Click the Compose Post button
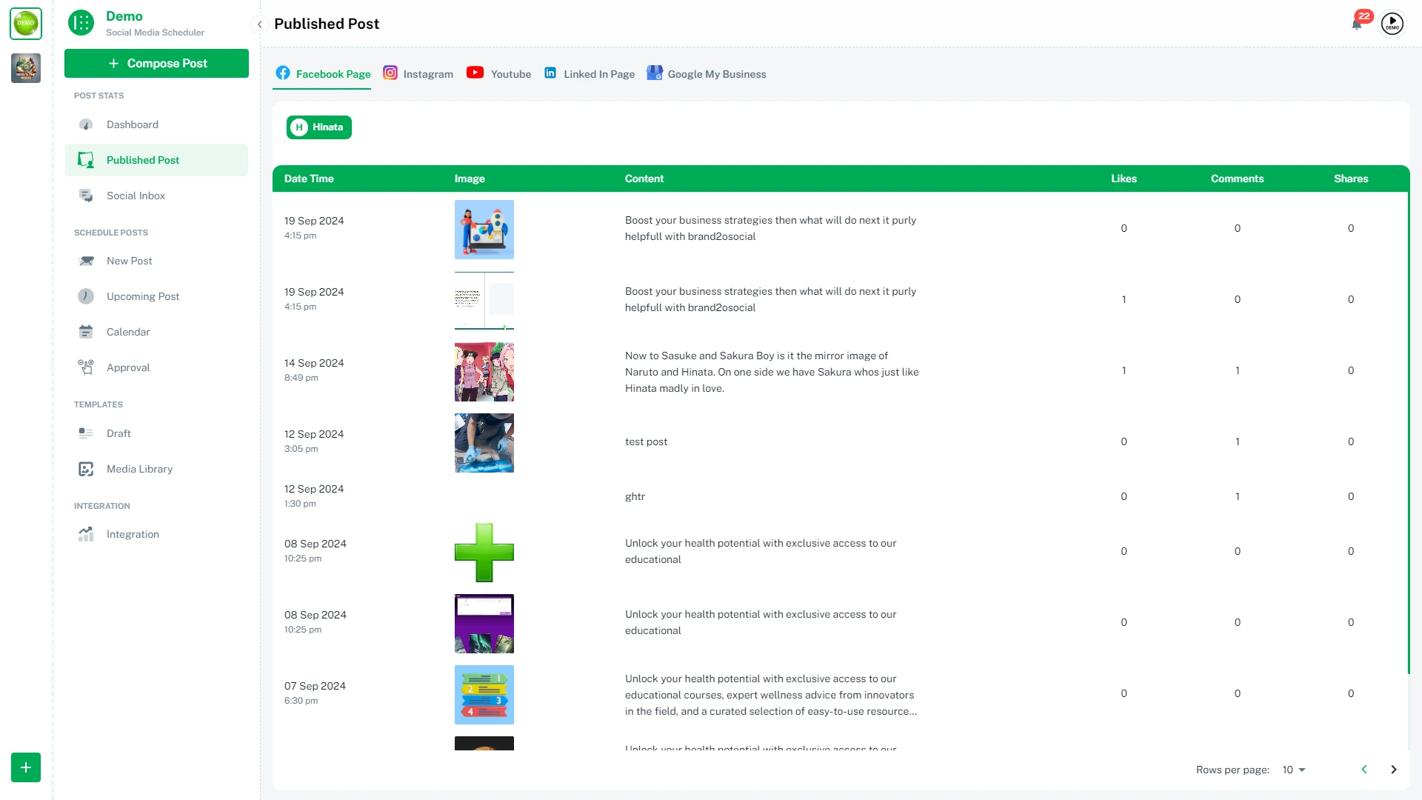 tap(156, 64)
